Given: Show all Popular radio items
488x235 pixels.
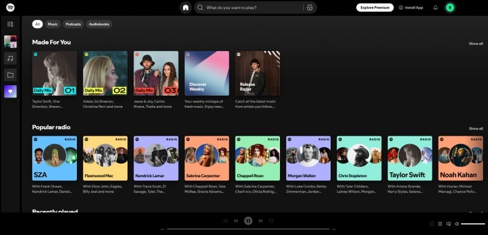Looking at the screenshot, I should coord(476,128).
